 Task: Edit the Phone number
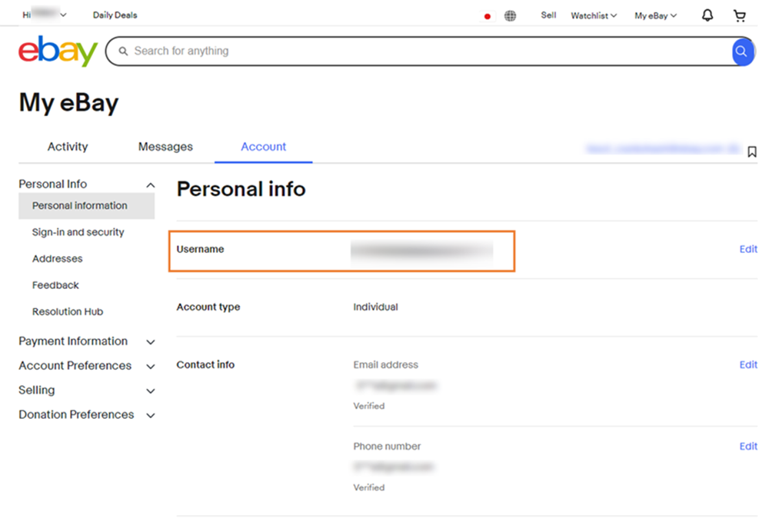(748, 446)
